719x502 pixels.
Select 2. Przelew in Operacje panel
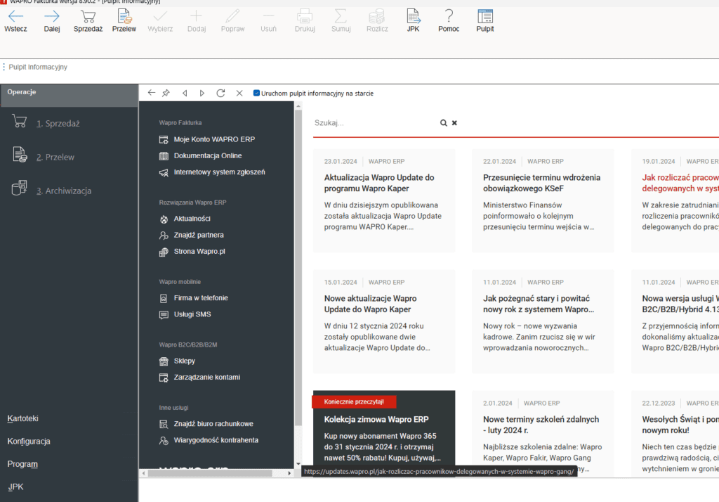[69, 157]
